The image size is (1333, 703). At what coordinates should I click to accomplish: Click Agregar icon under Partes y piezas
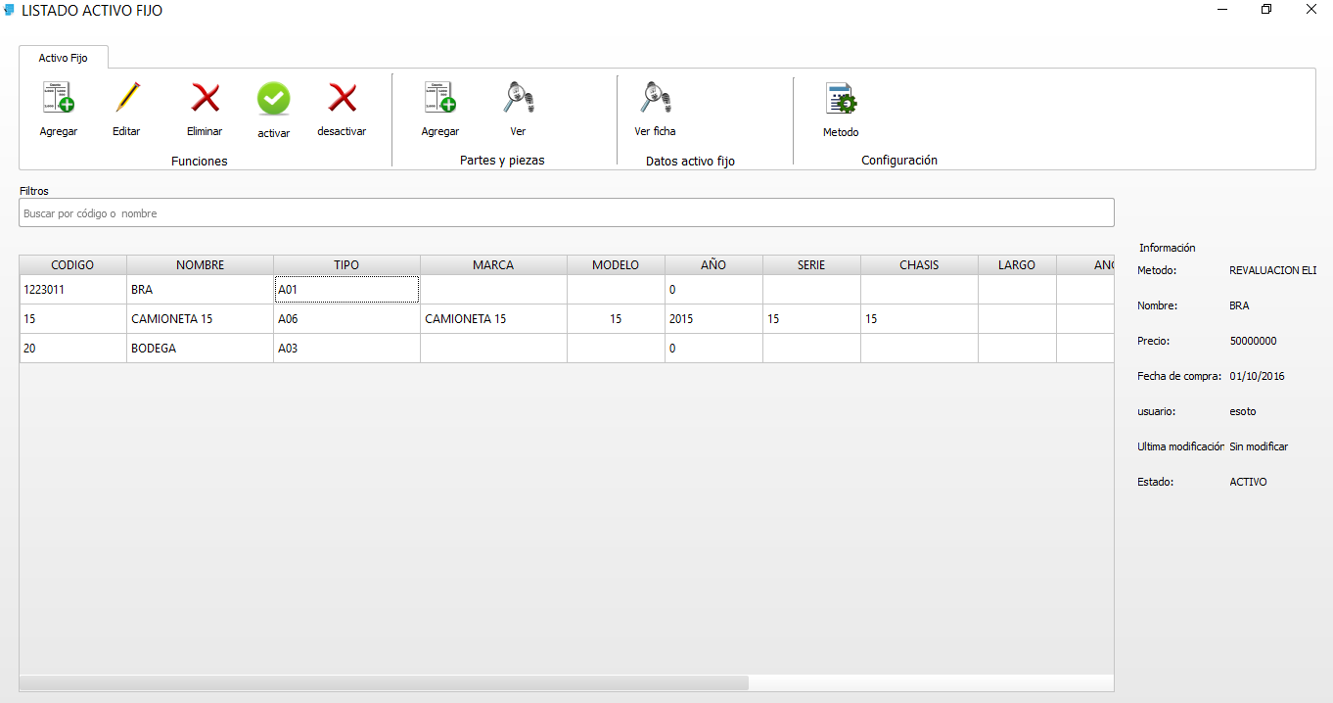click(439, 98)
